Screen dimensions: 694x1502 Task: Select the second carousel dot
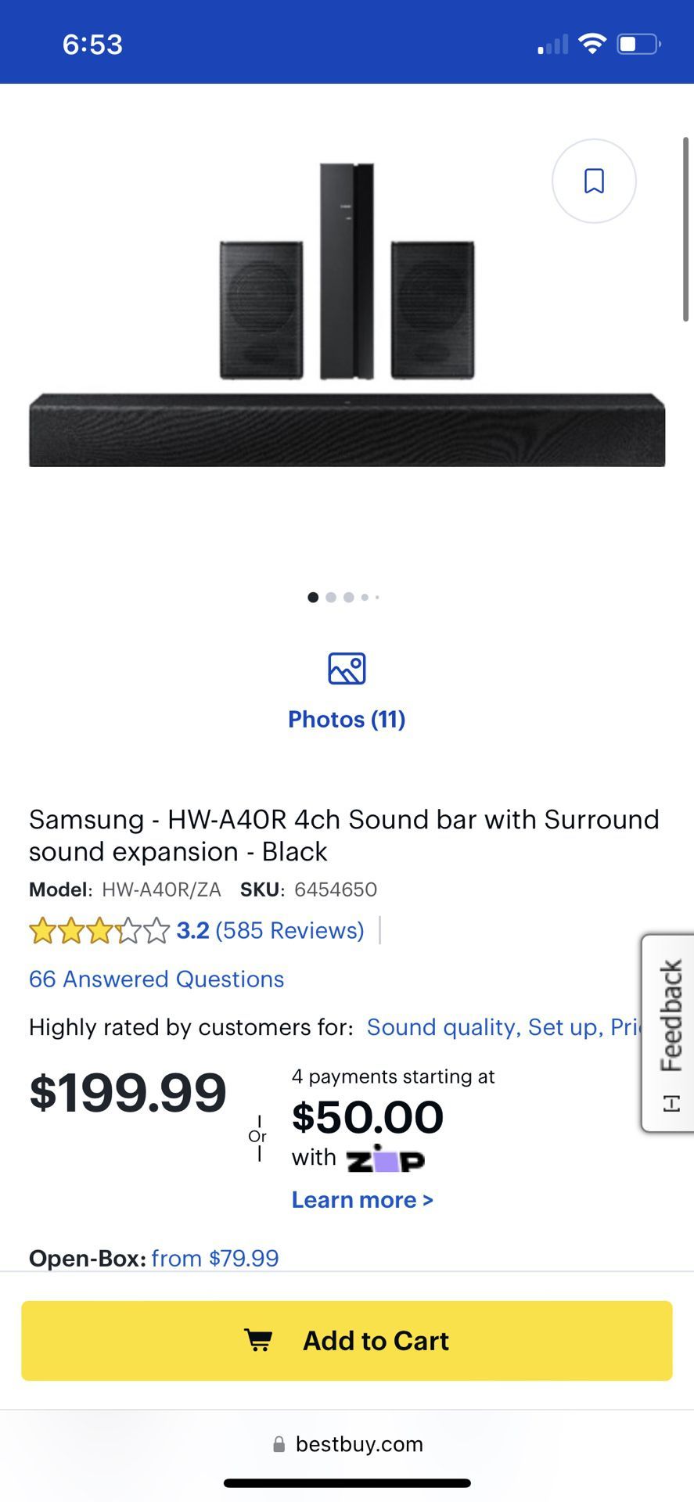(x=331, y=598)
